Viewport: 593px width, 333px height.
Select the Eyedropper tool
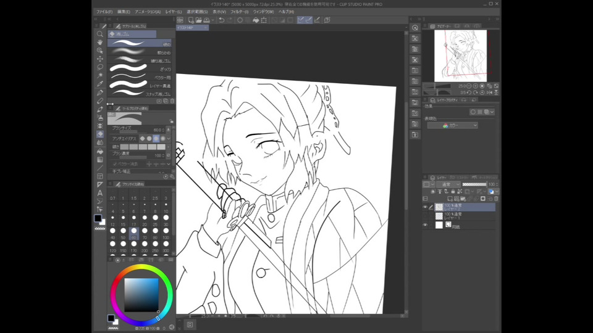tap(100, 84)
